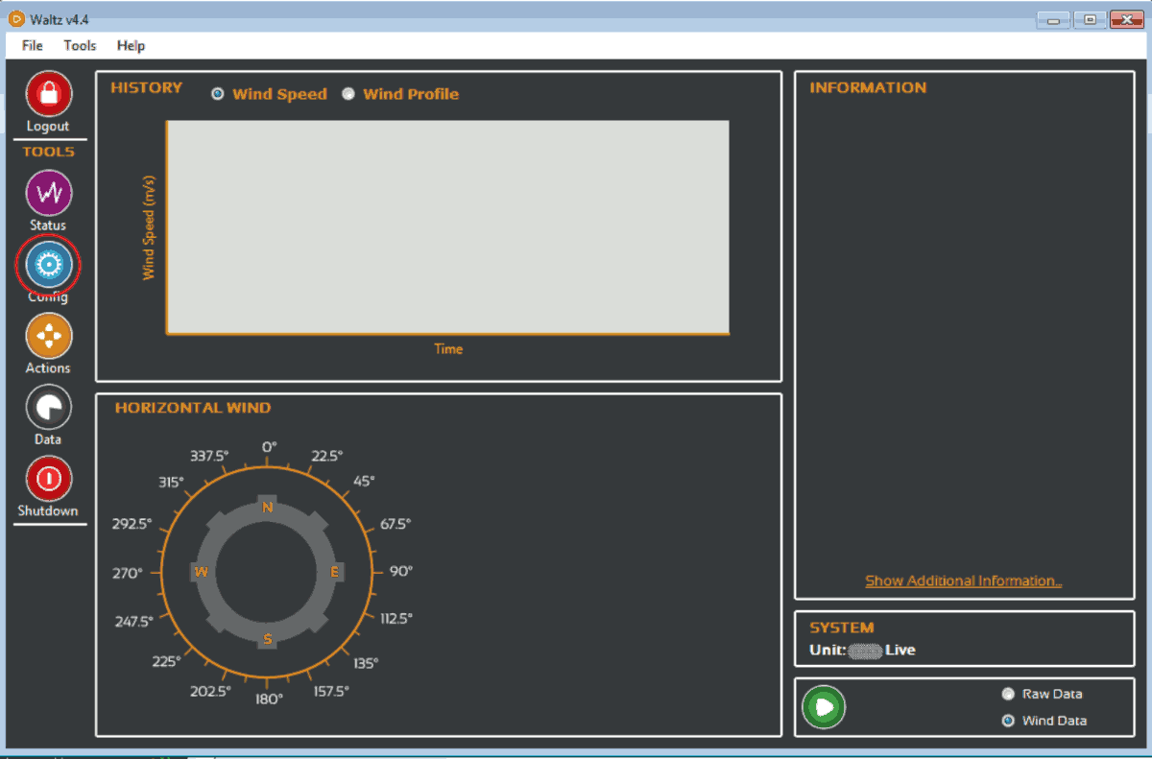
Task: Select the Raw Data option
Action: pyautogui.click(x=1008, y=694)
